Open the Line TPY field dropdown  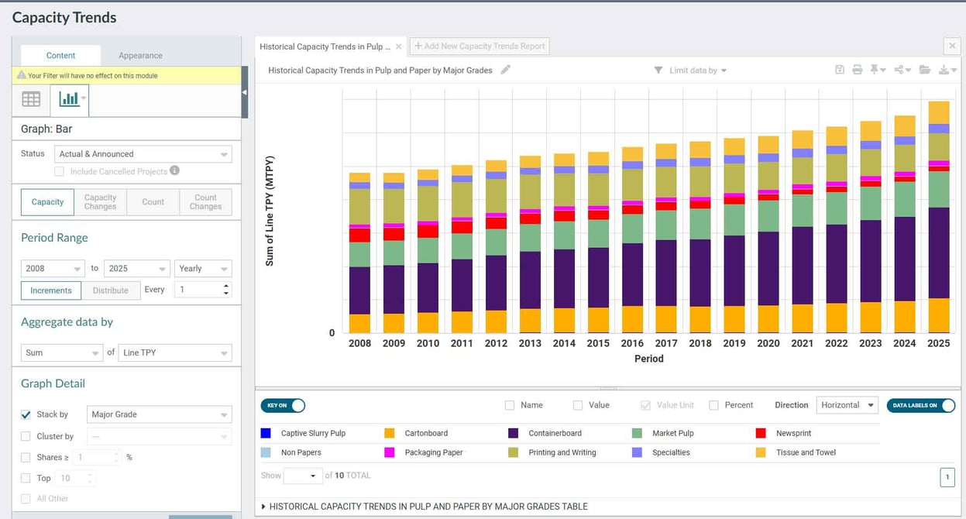175,352
